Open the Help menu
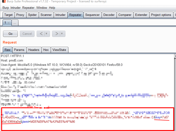 point(52,8)
